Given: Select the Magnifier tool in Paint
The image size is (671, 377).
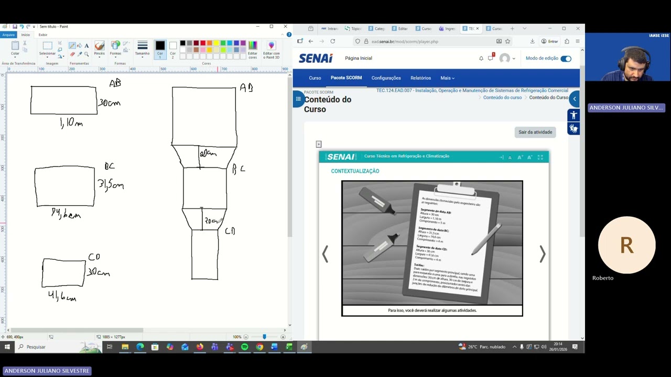Looking at the screenshot, I should 86,53.
